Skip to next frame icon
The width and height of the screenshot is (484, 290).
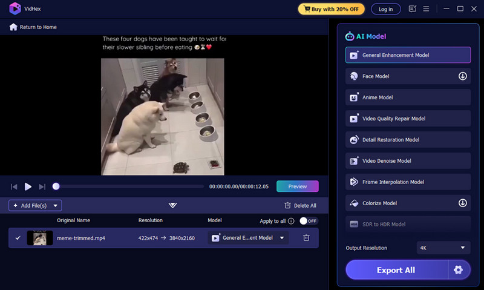pyautogui.click(x=42, y=186)
